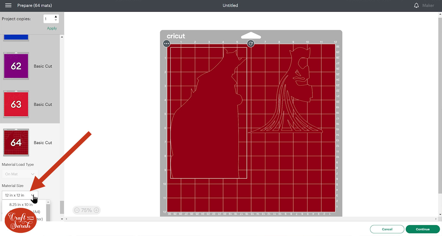
Task: Click the 75% zoom level text
Action: pos(87,210)
